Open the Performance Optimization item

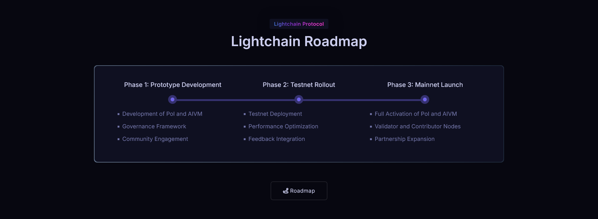point(283,126)
